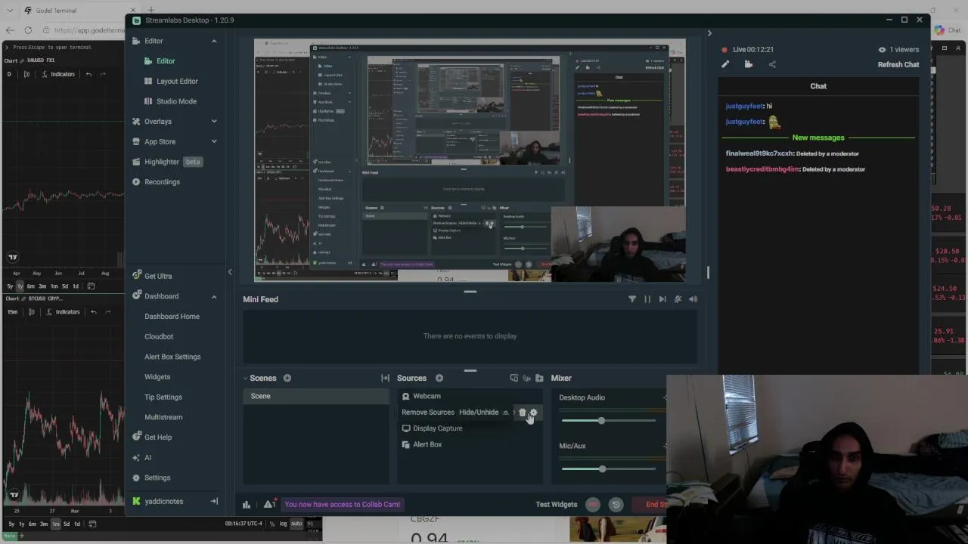Skip the current Mini Feed alert

pos(662,299)
